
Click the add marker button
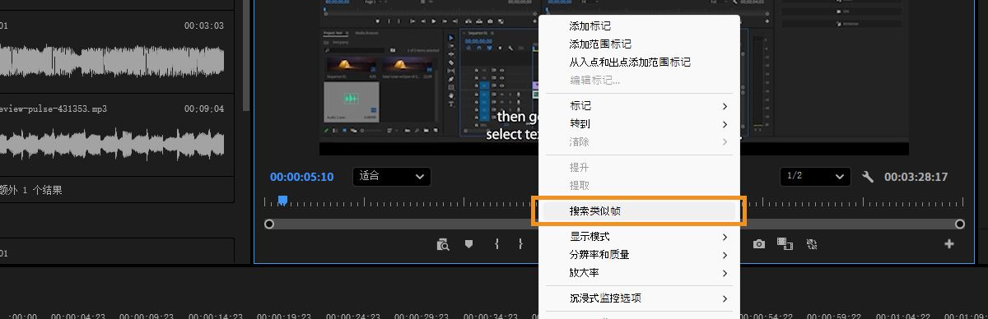coord(468,244)
